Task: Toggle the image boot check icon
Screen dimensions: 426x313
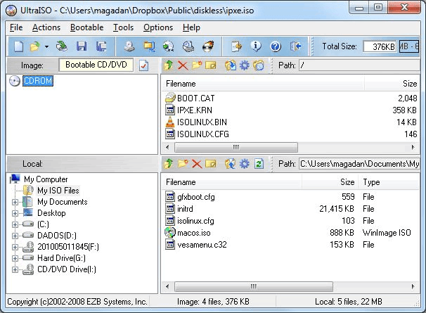Action: click(143, 65)
